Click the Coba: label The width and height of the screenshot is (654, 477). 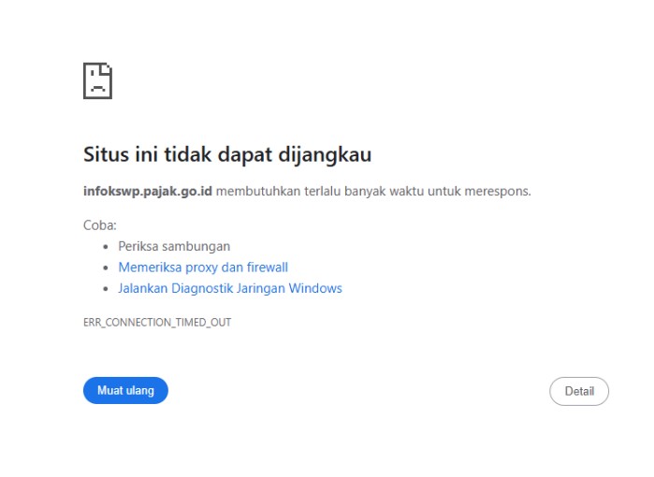[x=100, y=225]
